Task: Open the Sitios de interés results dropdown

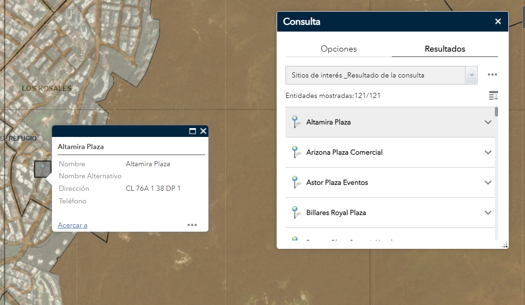Action: click(x=472, y=75)
